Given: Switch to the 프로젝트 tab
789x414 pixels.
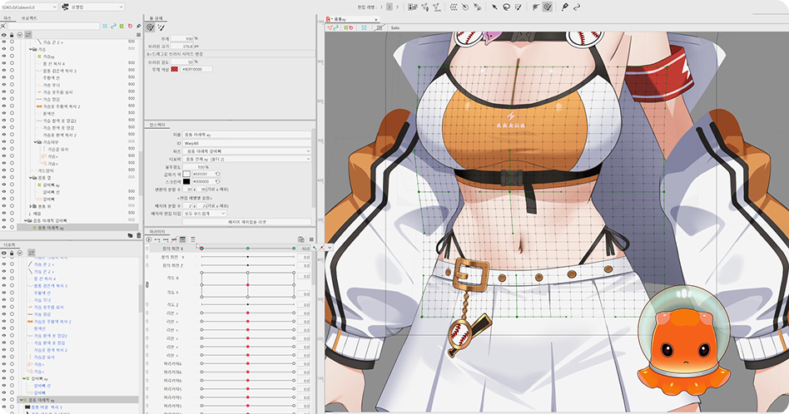Looking at the screenshot, I should (28, 17).
